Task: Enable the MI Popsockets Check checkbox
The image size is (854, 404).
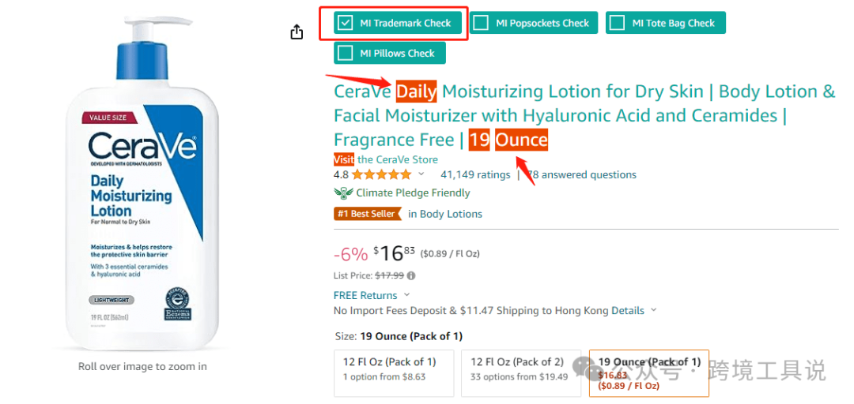Action: click(481, 23)
